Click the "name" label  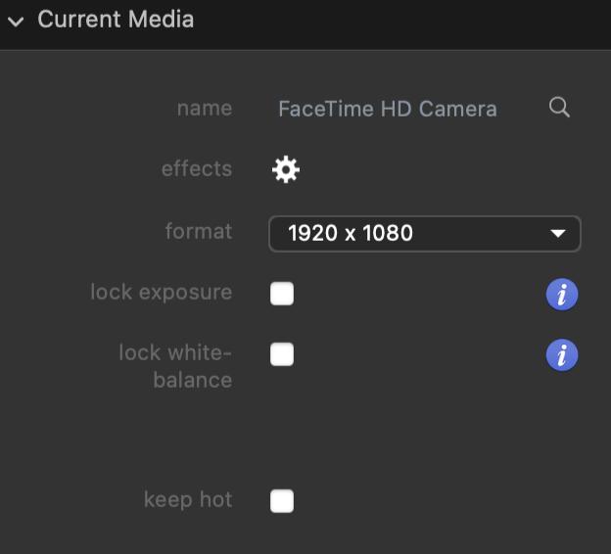(x=205, y=108)
